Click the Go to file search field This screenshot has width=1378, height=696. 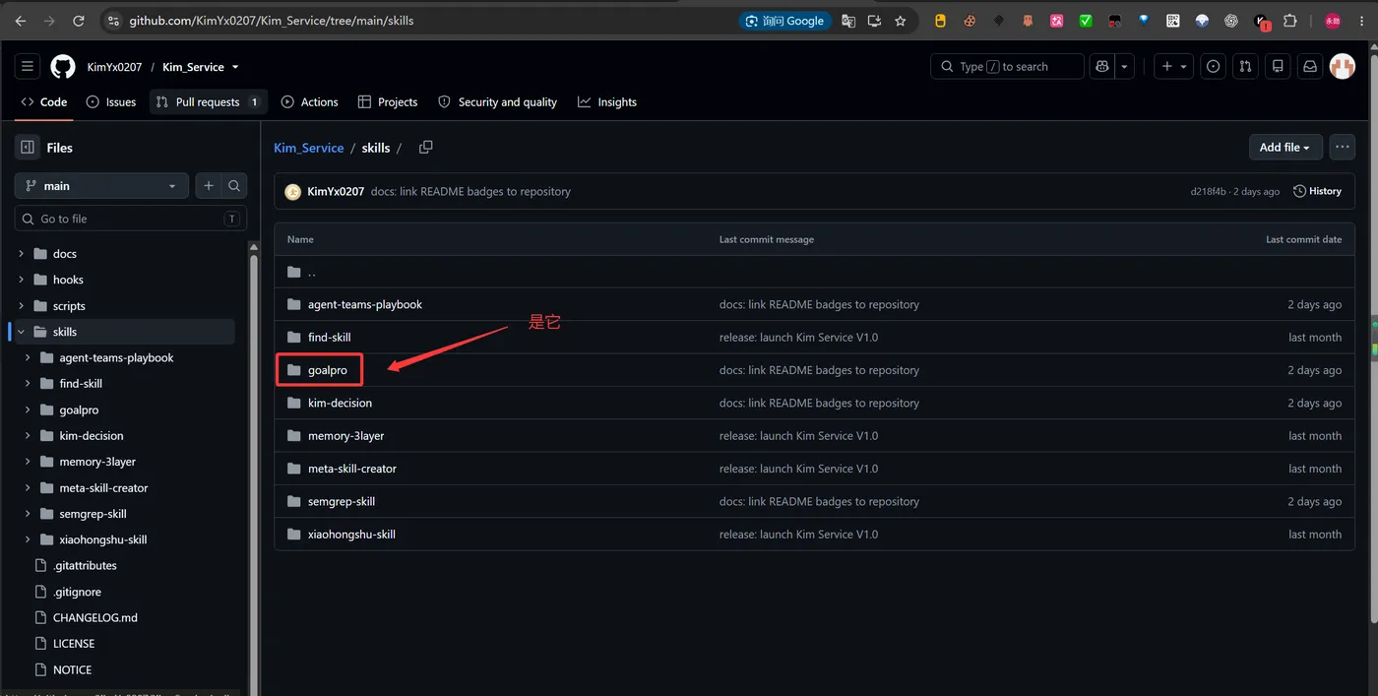tap(129, 219)
